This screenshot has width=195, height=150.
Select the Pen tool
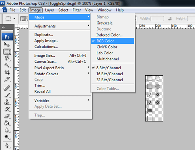point(7,146)
